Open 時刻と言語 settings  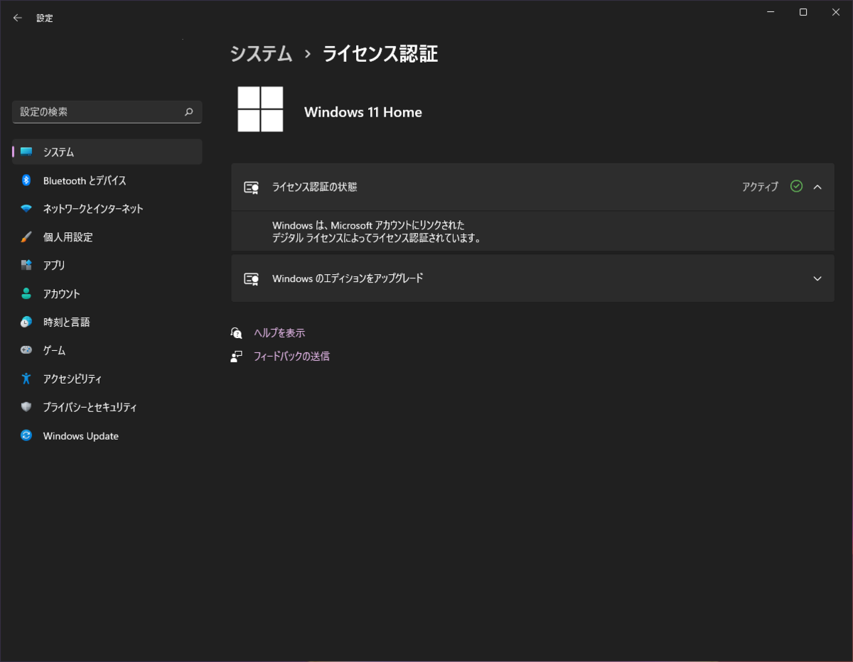click(107, 322)
